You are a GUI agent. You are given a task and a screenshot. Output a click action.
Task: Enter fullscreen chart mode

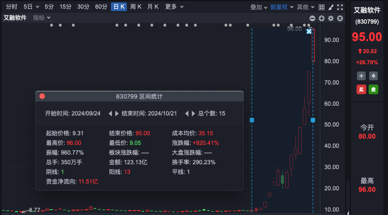[x=340, y=7]
